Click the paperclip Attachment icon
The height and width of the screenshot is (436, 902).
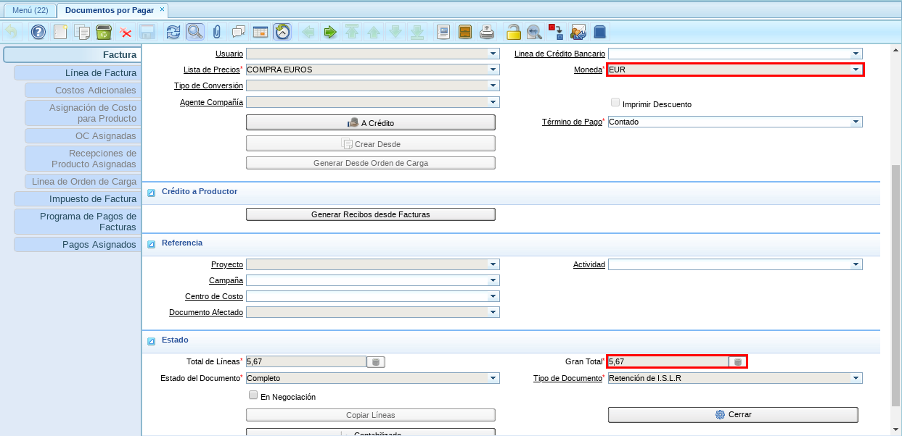click(216, 32)
